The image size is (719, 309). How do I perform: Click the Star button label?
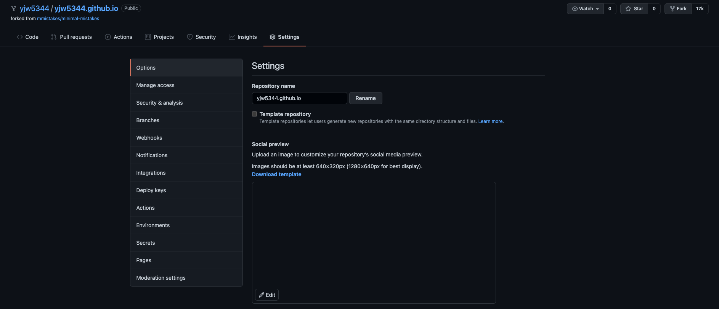point(639,9)
